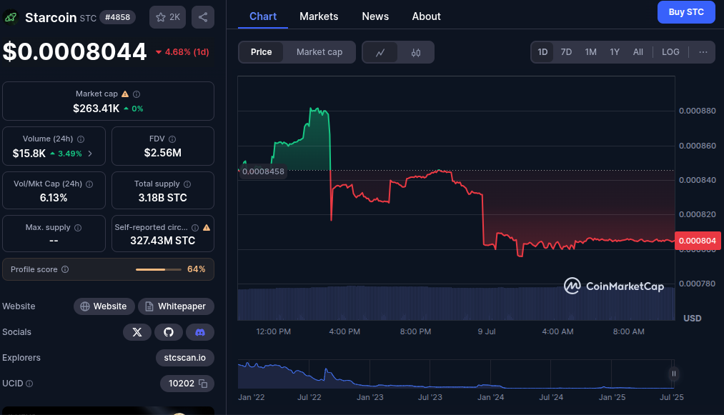724x415 pixels.
Task: Select the 7D time range
Action: pos(566,52)
